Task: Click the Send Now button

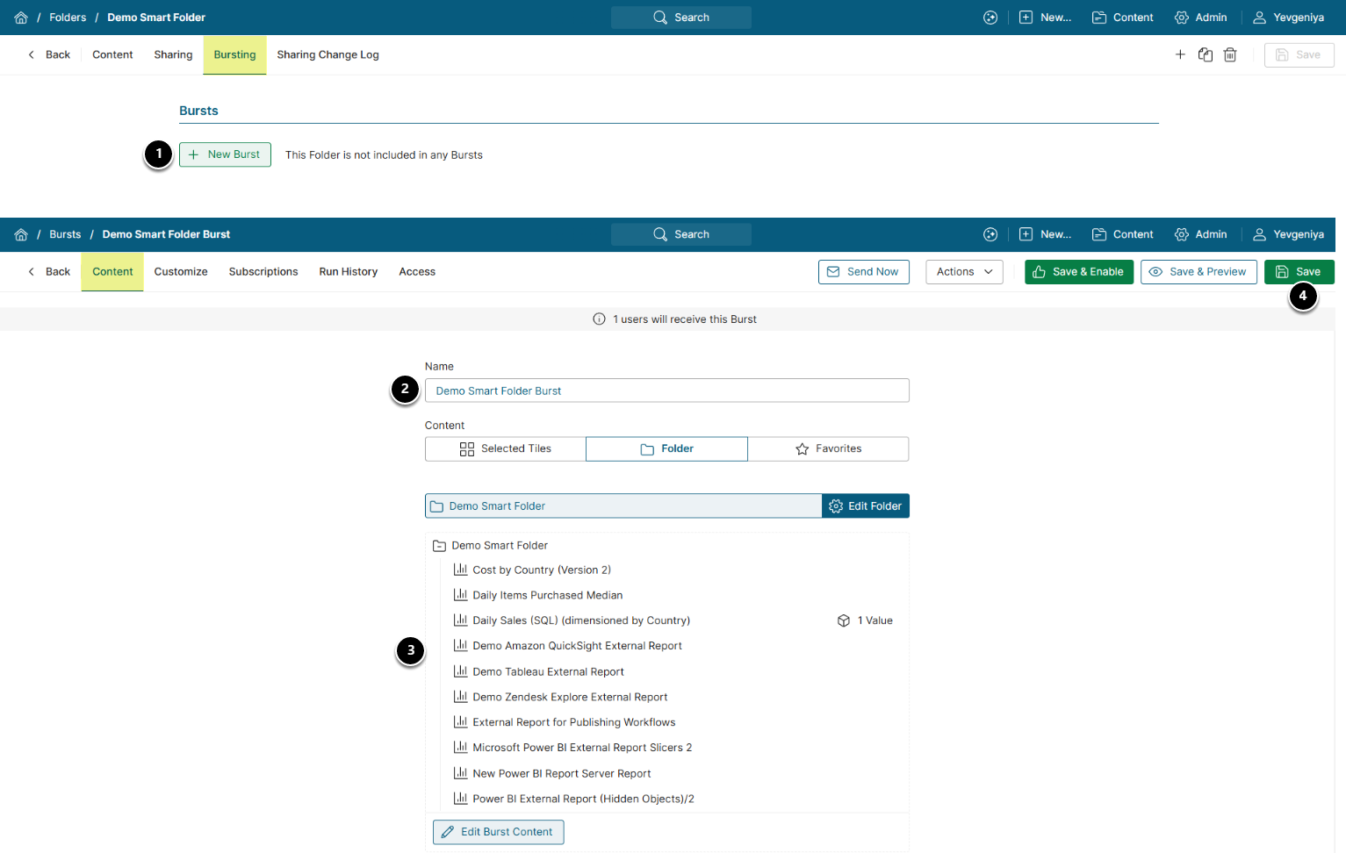Action: [x=864, y=272]
